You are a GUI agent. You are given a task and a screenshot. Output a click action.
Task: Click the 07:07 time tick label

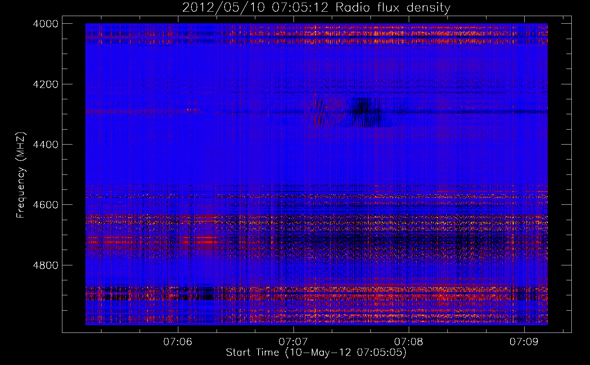[x=293, y=342]
